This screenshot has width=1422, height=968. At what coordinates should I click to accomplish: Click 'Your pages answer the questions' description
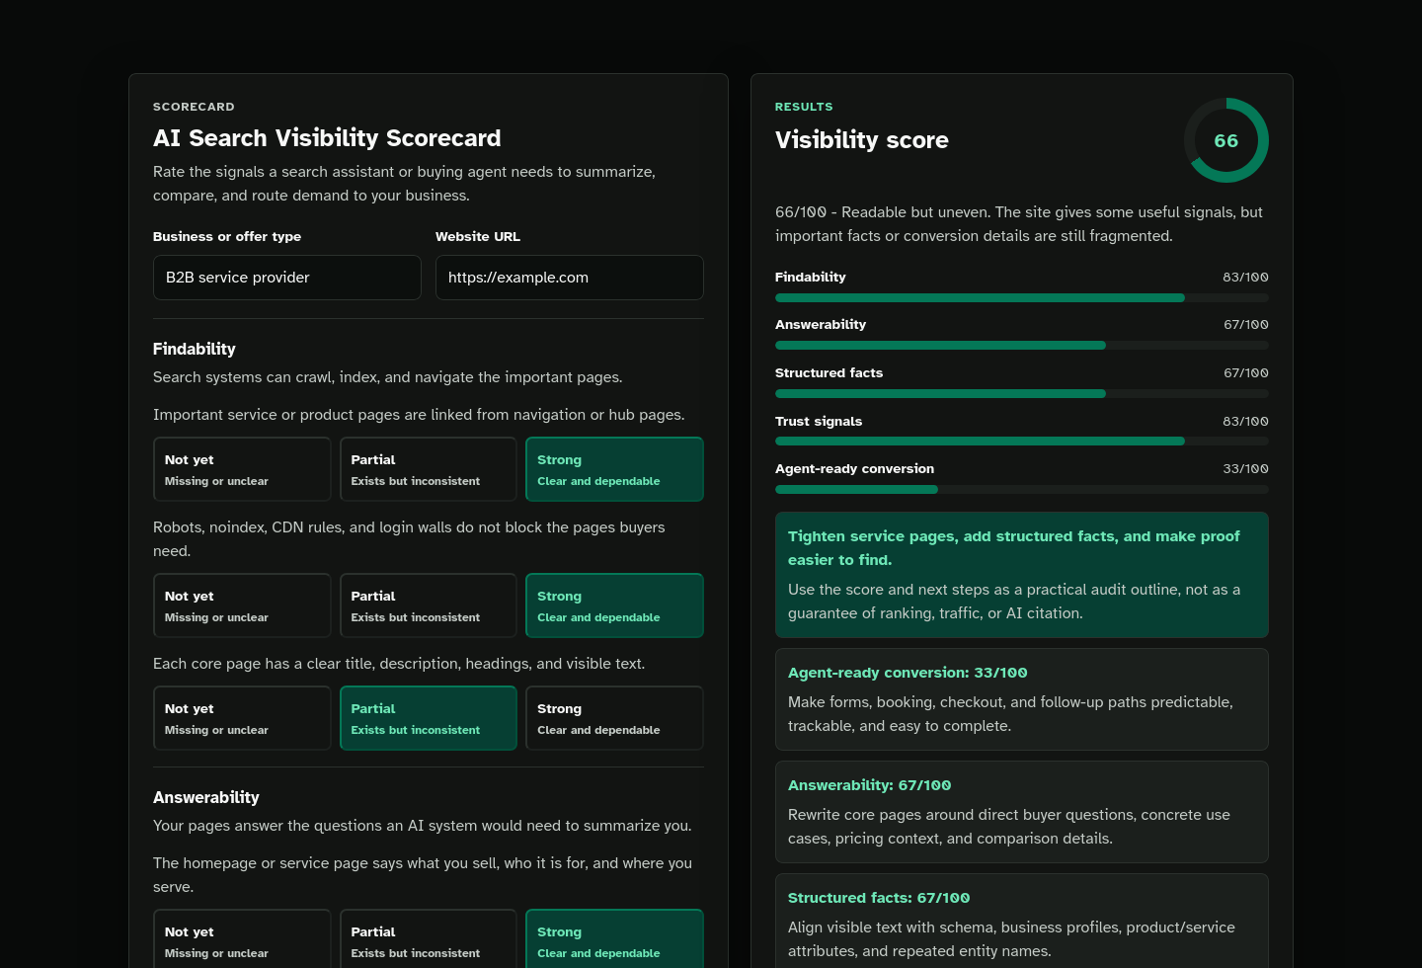[x=423, y=826]
